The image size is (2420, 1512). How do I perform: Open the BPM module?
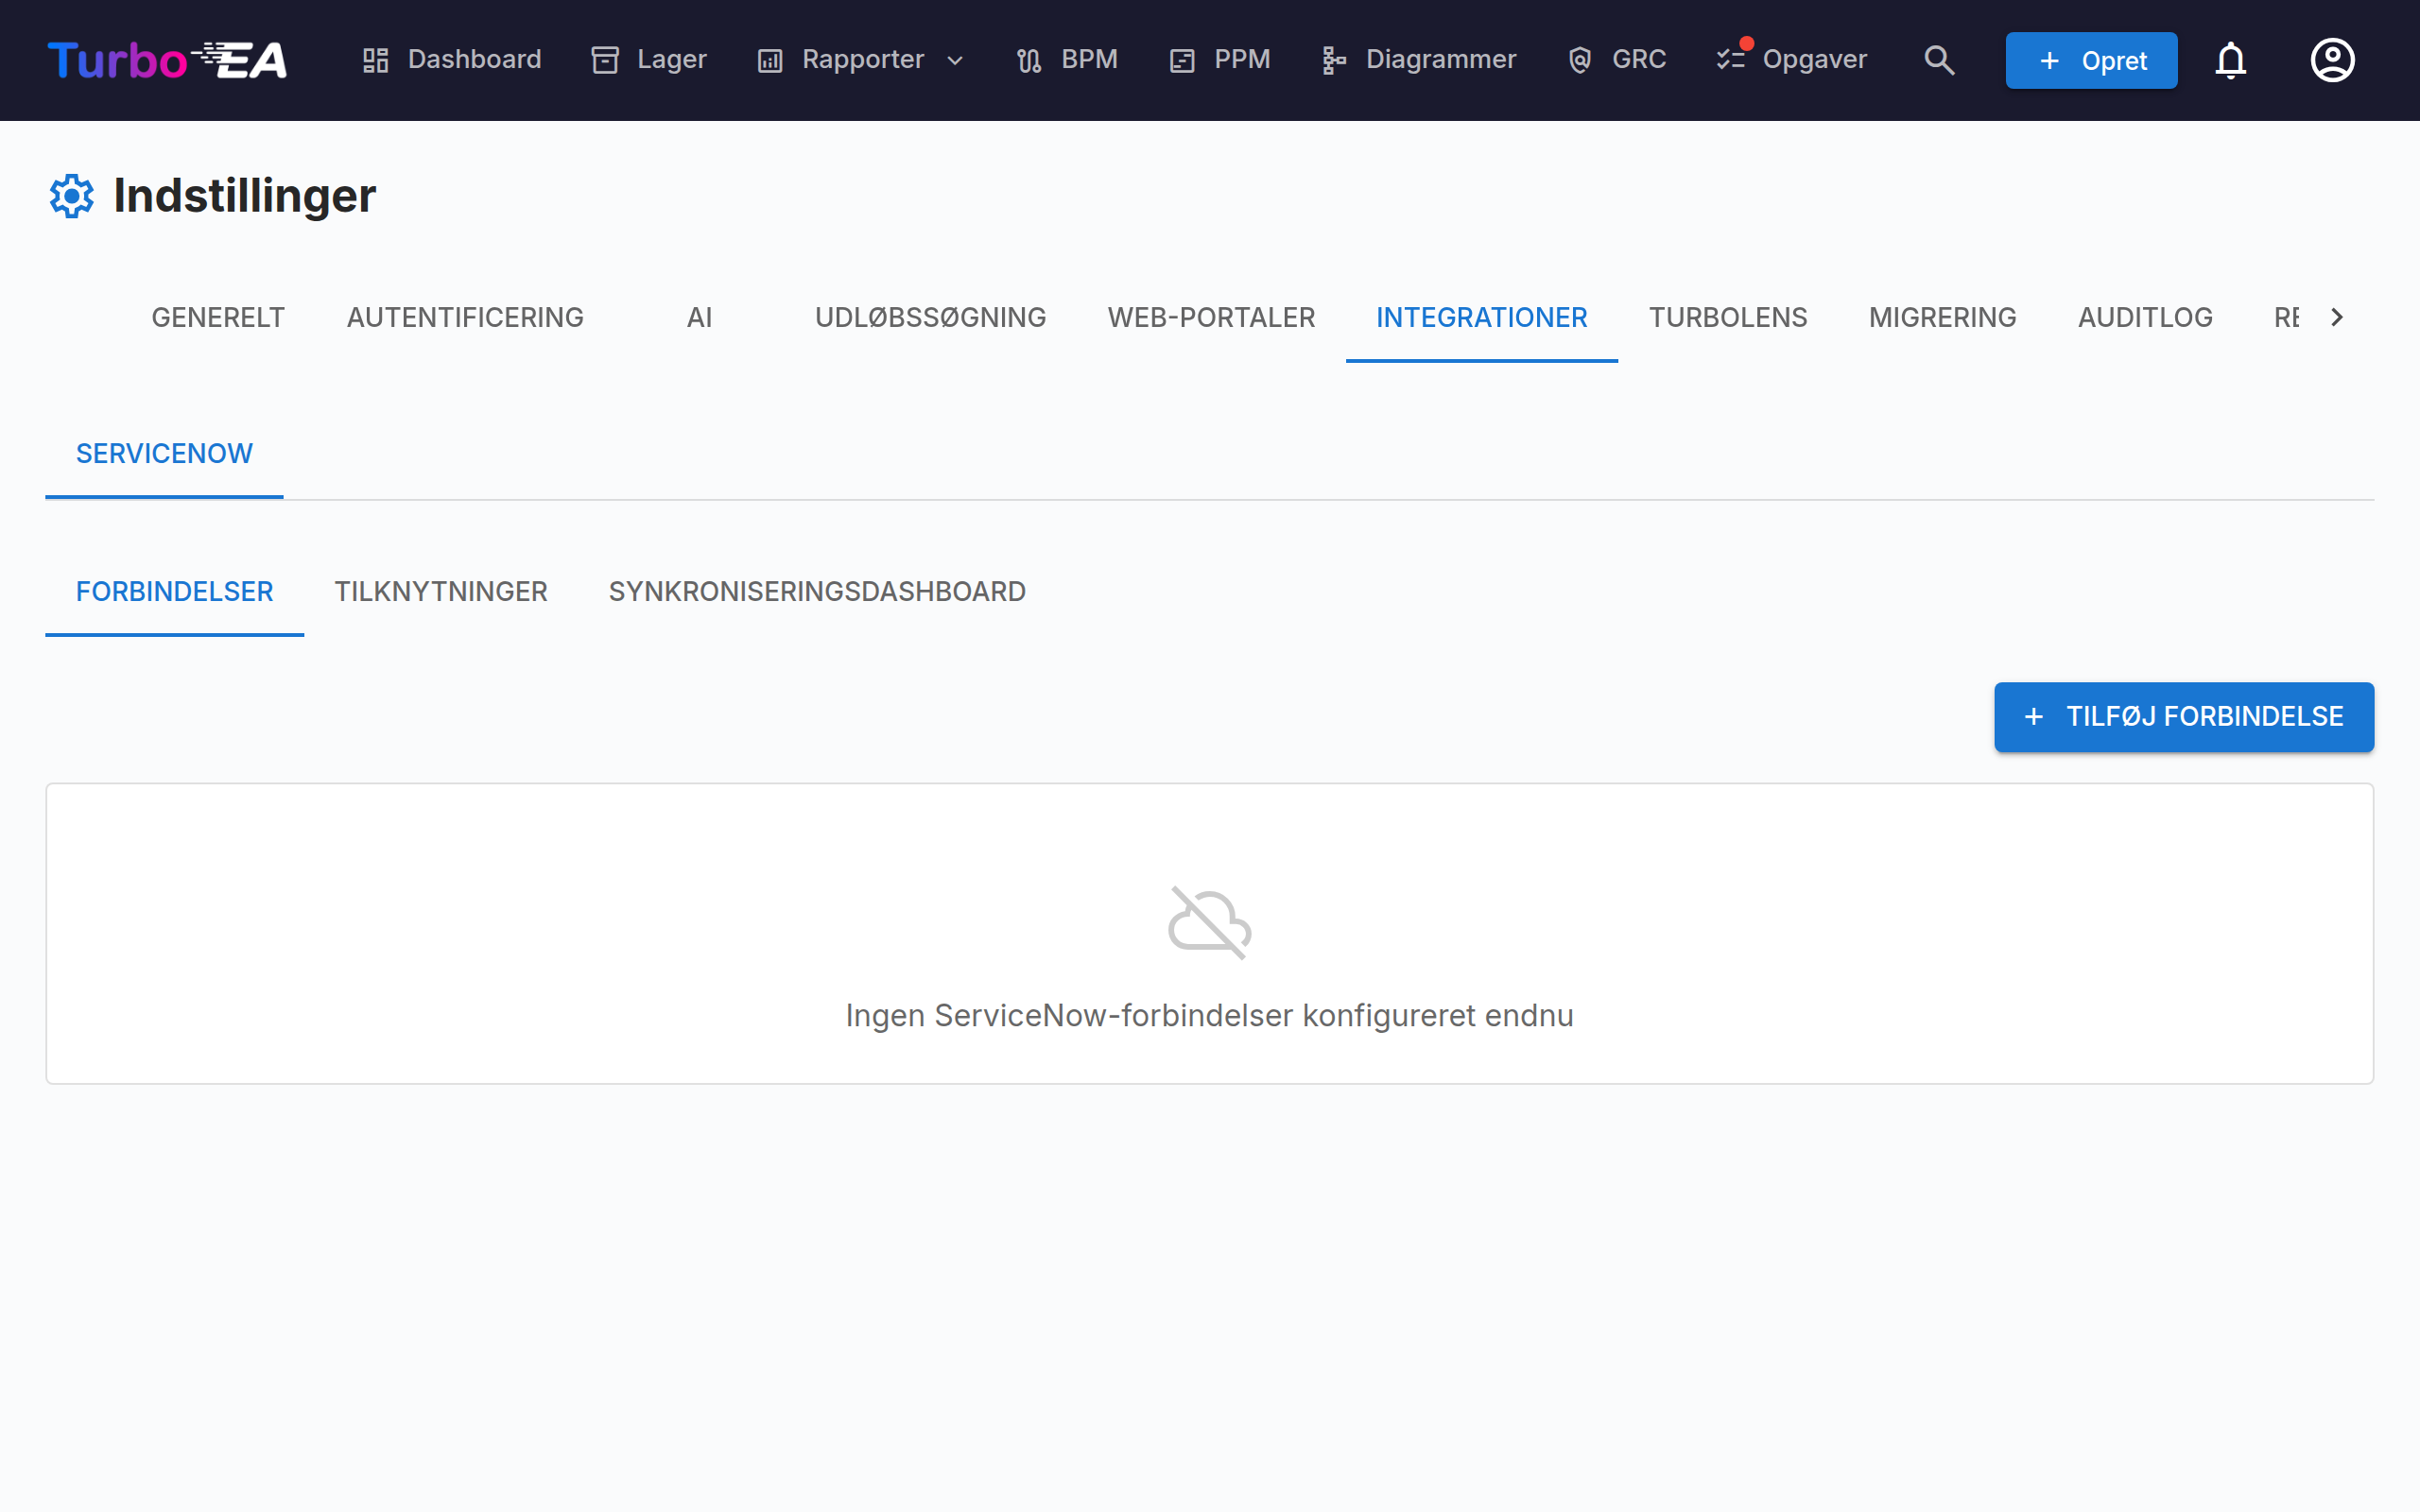coord(1067,60)
